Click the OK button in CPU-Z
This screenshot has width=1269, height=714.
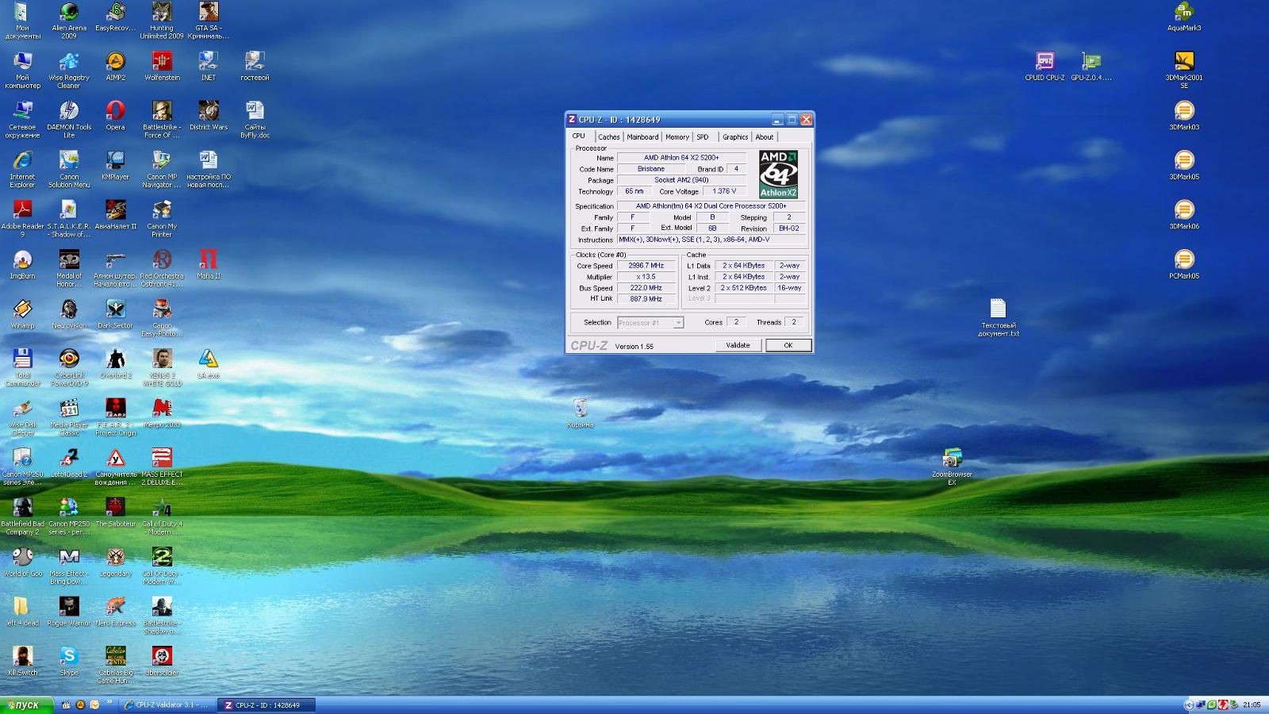click(788, 345)
